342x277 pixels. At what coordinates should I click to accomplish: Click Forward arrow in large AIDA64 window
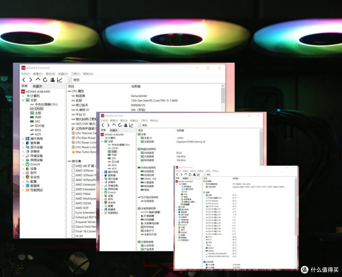click(x=31, y=80)
